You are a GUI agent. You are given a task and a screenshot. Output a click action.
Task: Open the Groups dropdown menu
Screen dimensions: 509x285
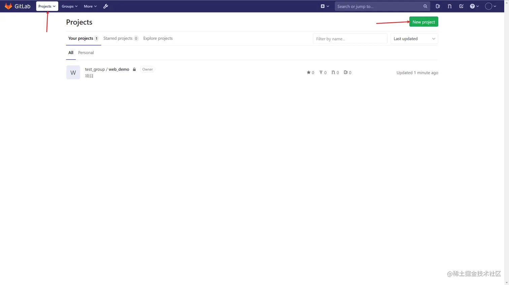(70, 6)
